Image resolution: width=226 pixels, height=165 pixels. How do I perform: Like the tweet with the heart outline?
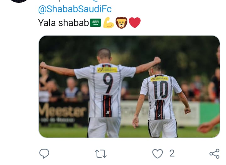pos(158,153)
